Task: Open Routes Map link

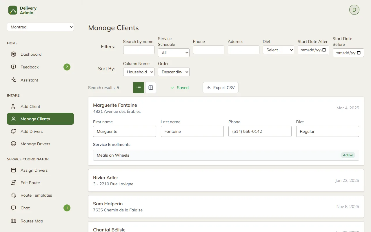Action: point(41,221)
